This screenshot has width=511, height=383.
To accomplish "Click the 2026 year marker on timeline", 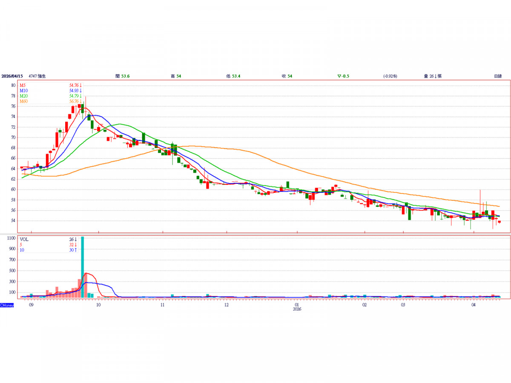I will pyautogui.click(x=297, y=309).
